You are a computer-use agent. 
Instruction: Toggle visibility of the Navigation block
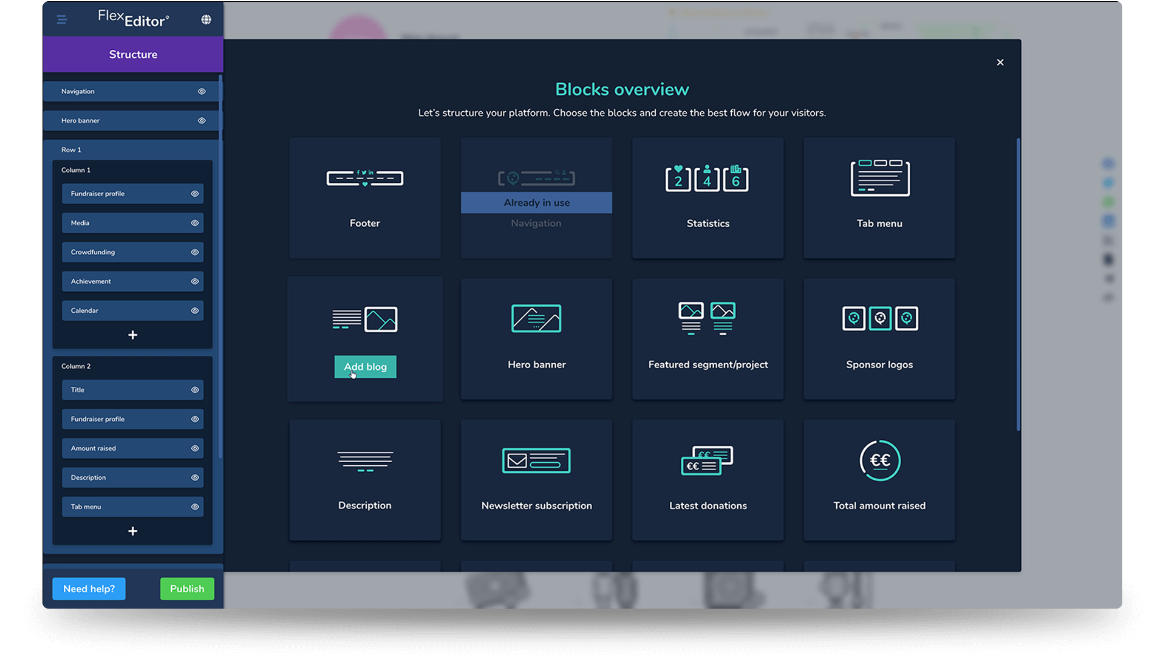pyautogui.click(x=202, y=91)
